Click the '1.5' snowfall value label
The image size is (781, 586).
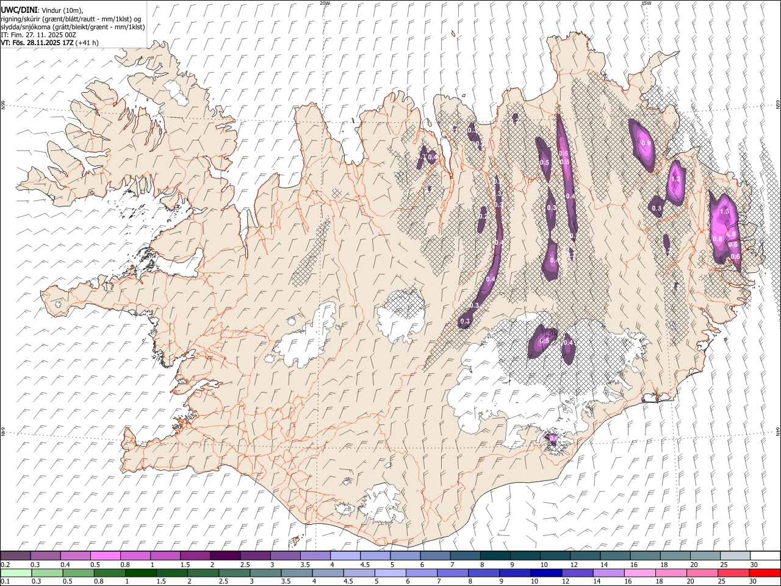pos(724,211)
